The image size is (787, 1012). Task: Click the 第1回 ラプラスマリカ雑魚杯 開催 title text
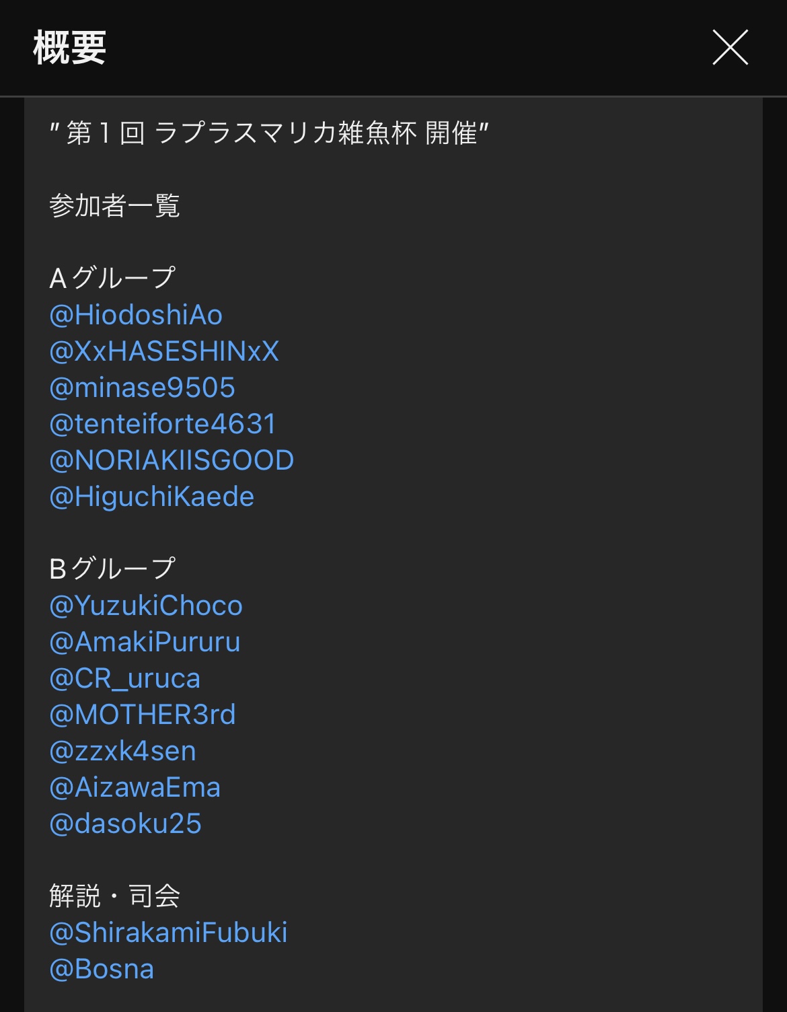(x=269, y=133)
